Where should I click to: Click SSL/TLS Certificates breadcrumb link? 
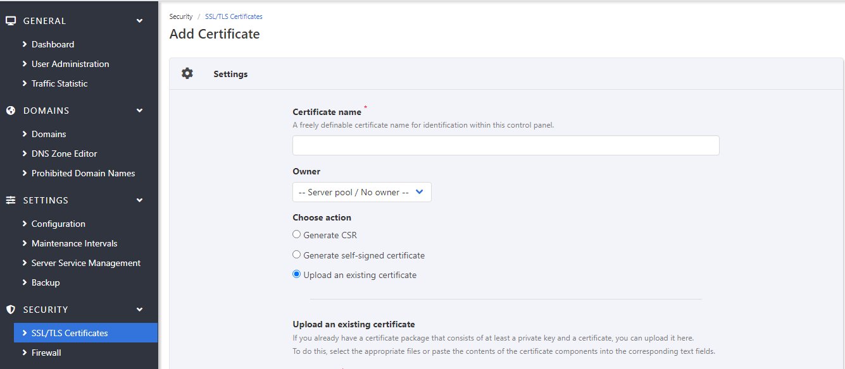(x=234, y=16)
